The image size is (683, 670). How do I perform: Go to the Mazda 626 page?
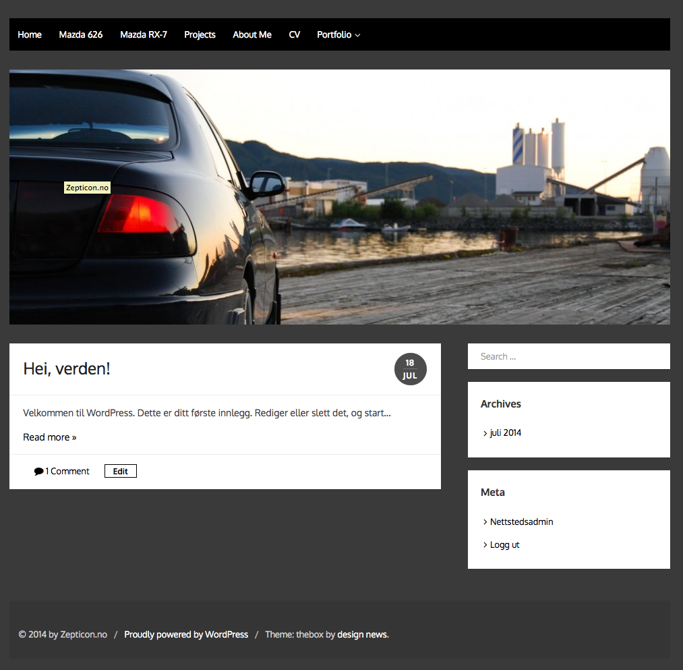click(81, 34)
